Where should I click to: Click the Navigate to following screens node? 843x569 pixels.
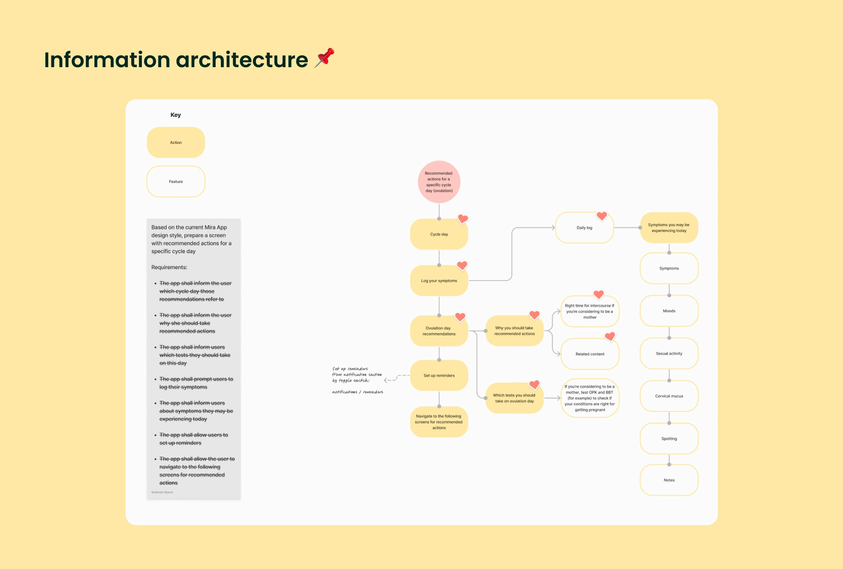click(x=439, y=422)
